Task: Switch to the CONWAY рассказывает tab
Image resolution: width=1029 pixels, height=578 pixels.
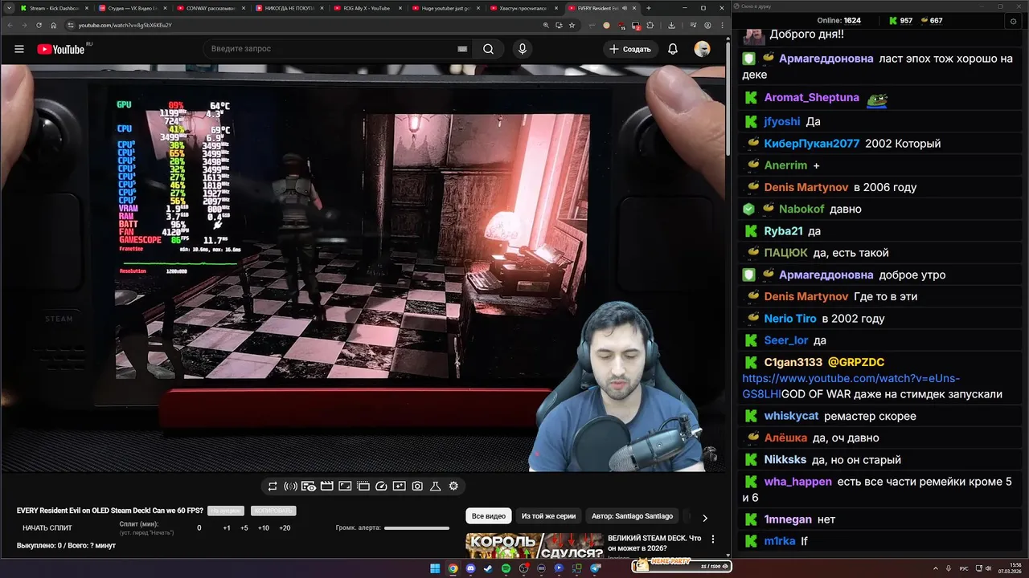Action: 209,8
